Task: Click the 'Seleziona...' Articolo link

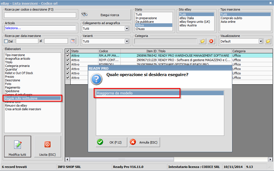Action: pyautogui.click(x=13, y=28)
